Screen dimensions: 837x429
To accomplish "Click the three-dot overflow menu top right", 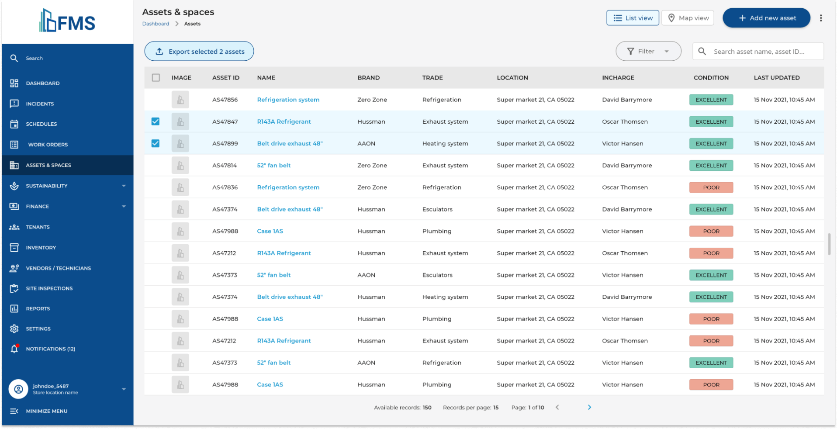I will [821, 18].
